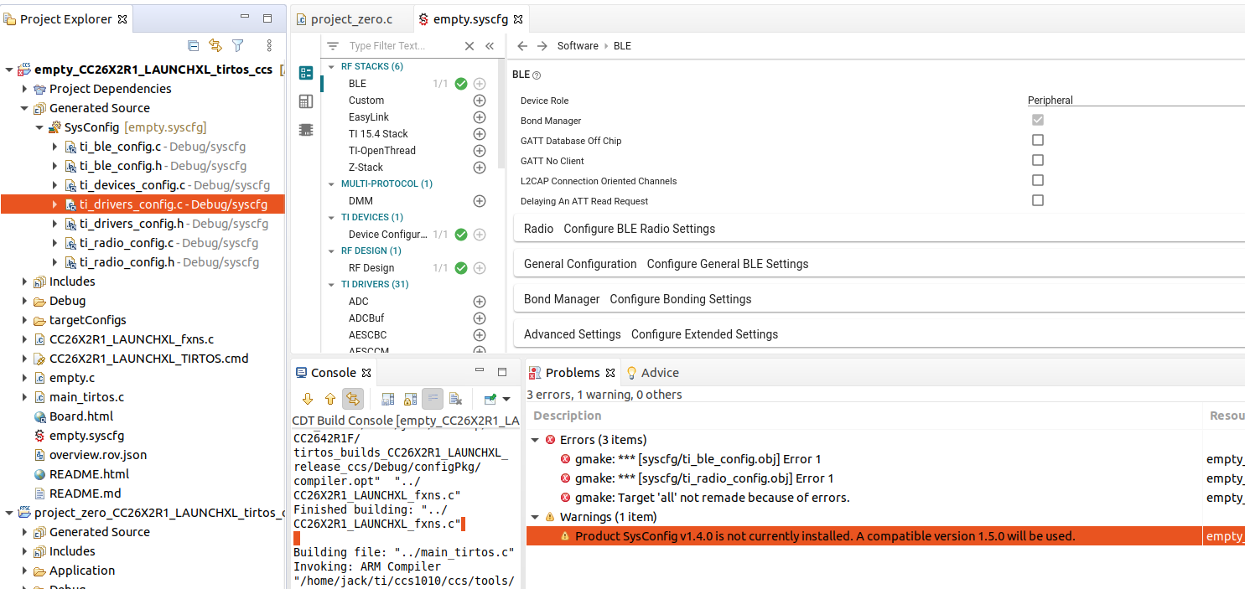Enable GATT Database Off Chip checkbox
The height and width of the screenshot is (589, 1245).
(1038, 141)
